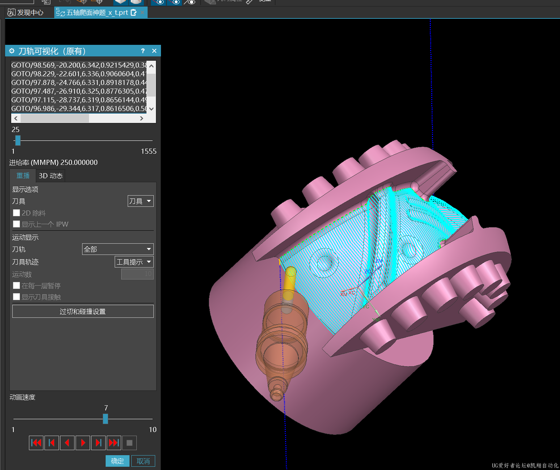Image resolution: width=560 pixels, height=470 pixels.
Task: Toggle 在每一层暂停 checkbox
Action: pyautogui.click(x=16, y=286)
